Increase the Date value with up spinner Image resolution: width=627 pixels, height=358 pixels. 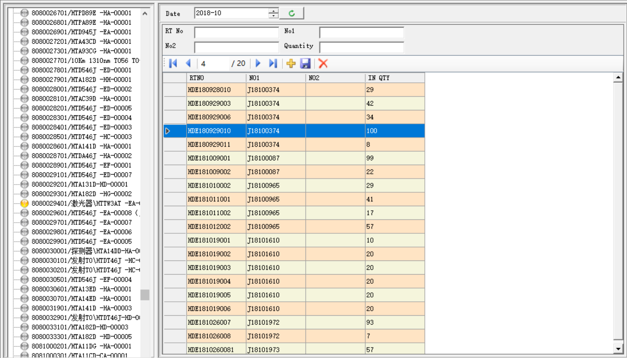[x=273, y=10]
